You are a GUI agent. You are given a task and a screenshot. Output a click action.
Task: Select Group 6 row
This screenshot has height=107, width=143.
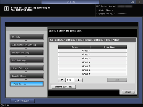tap(92, 70)
